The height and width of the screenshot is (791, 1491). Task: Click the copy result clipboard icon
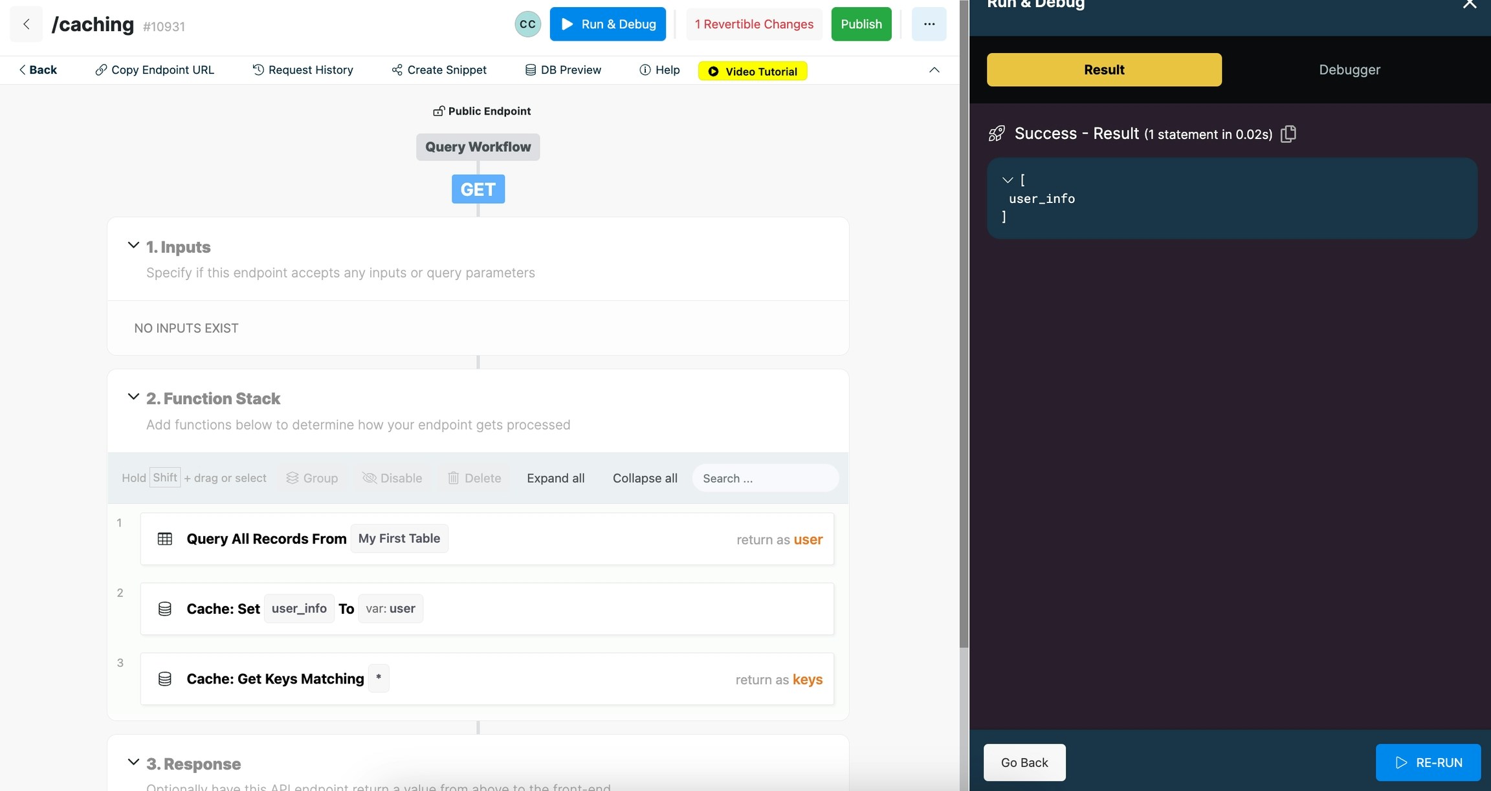(x=1288, y=134)
